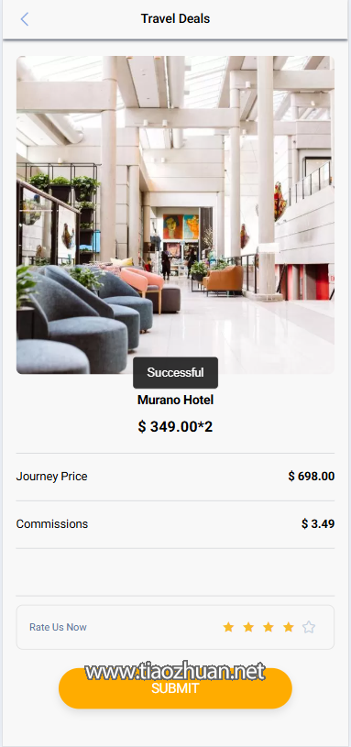The width and height of the screenshot is (351, 747).
Task: Click the orange sofa in the photo
Action: pos(224,280)
